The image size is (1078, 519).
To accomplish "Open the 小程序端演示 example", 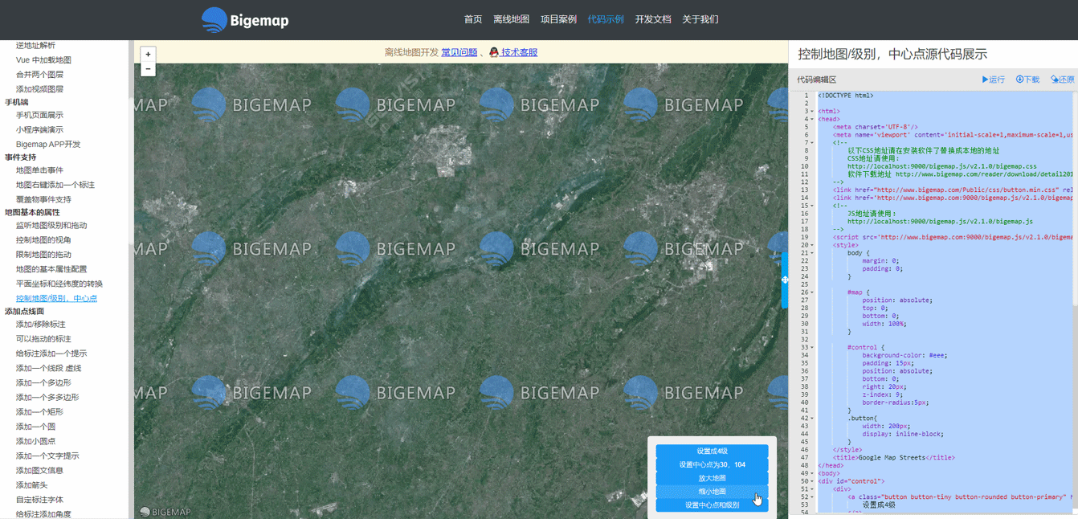I will coord(39,130).
